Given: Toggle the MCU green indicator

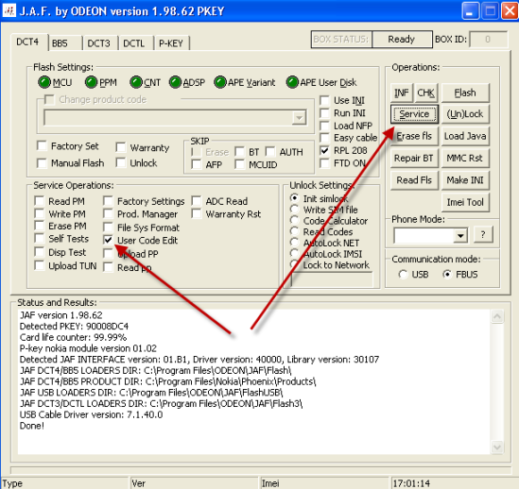Looking at the screenshot, I should coord(44,82).
